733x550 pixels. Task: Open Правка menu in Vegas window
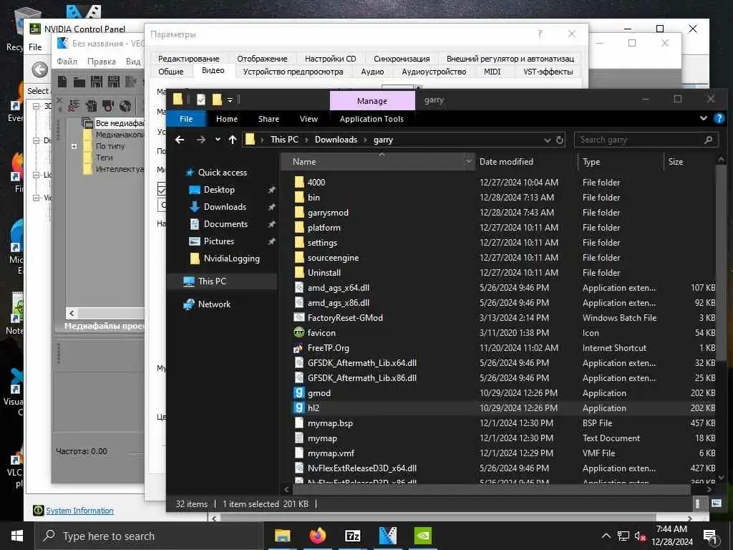pos(102,62)
